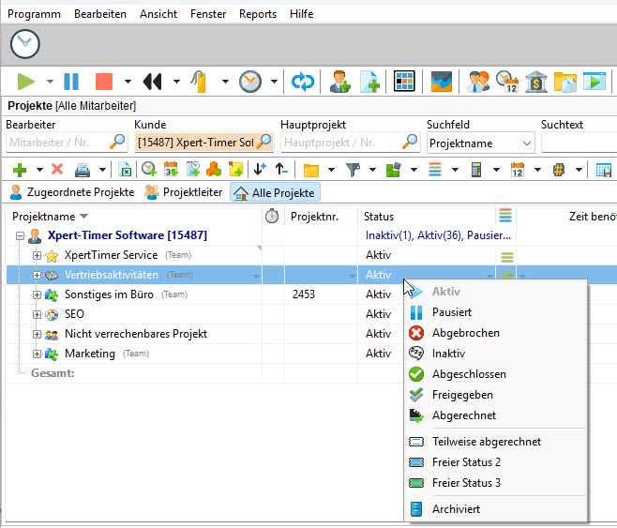This screenshot has width=617, height=528.
Task: Open the dropdown arrow next to the green plus
Action: [39, 170]
